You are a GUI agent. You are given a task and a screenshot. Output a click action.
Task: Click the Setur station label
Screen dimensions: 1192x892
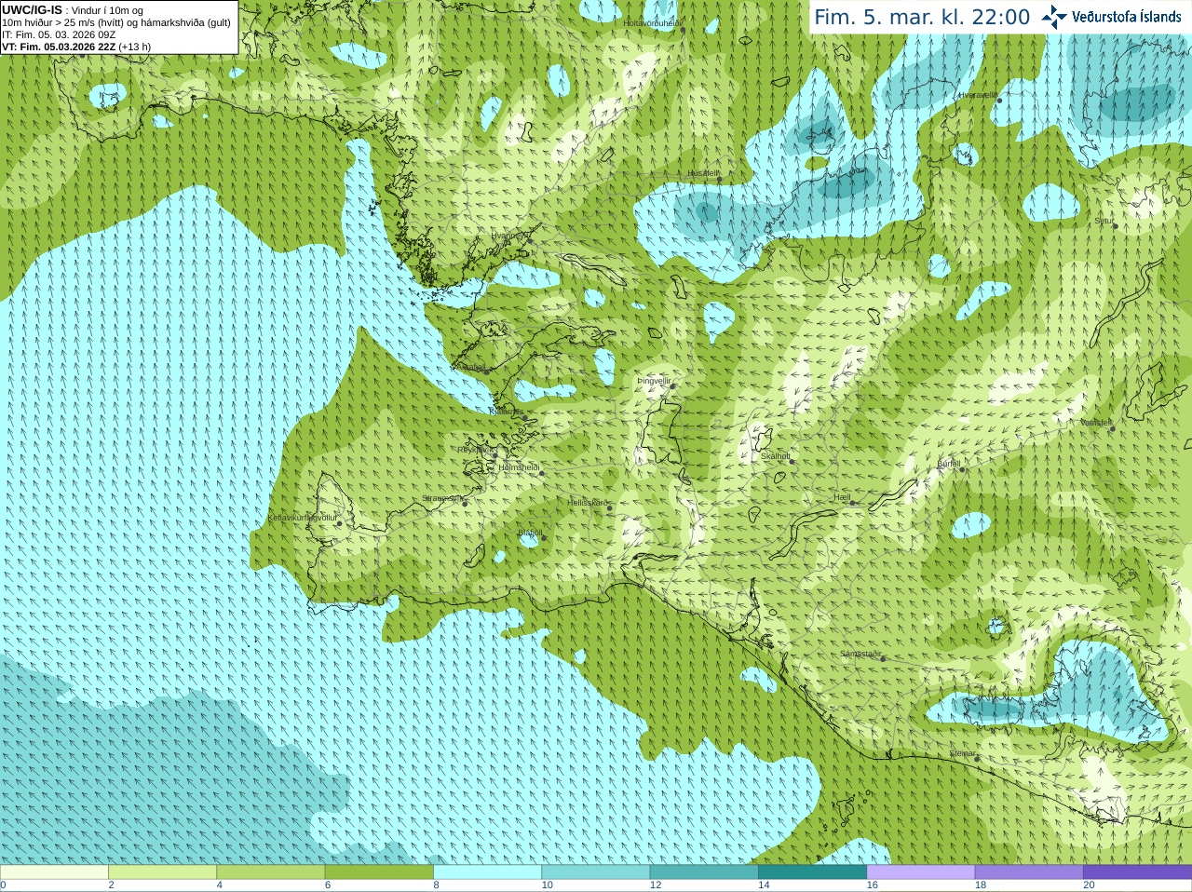[1104, 222]
